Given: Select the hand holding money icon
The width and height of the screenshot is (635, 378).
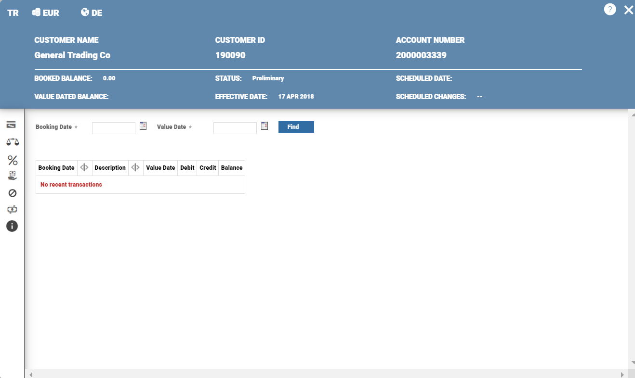Looking at the screenshot, I should 12,176.
